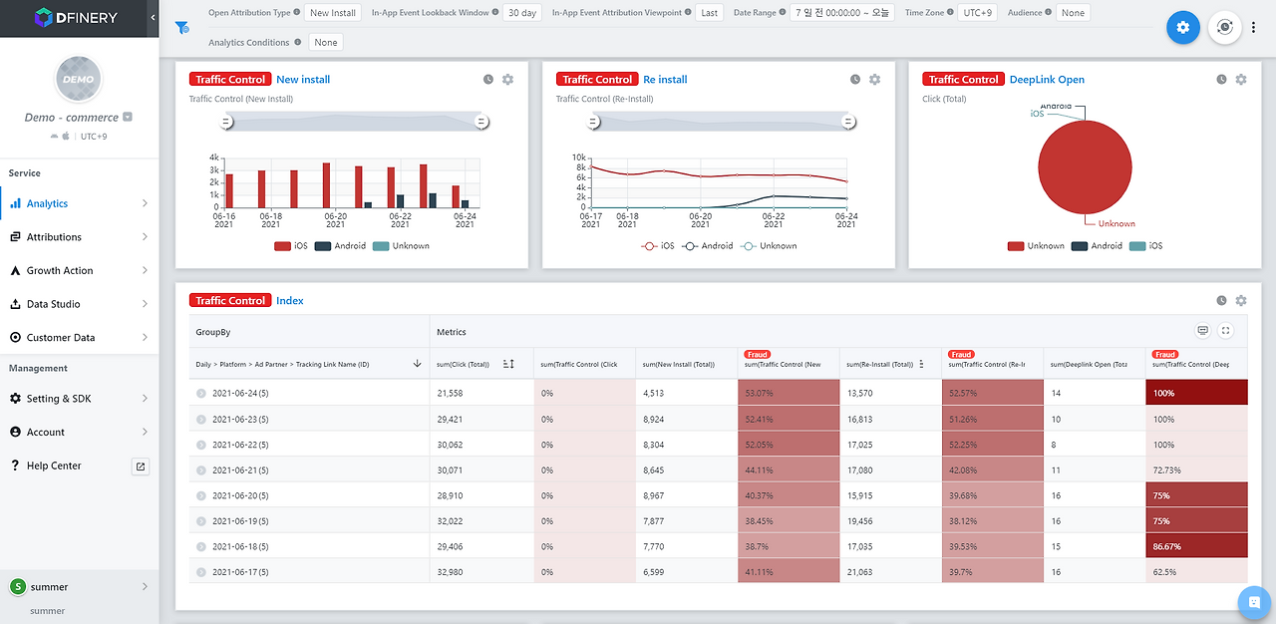Viewport: 1276px width, 624px height.
Task: Click the 30 day lookback window button
Action: tap(521, 13)
